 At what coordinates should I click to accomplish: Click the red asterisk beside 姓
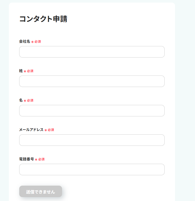pos(25,71)
